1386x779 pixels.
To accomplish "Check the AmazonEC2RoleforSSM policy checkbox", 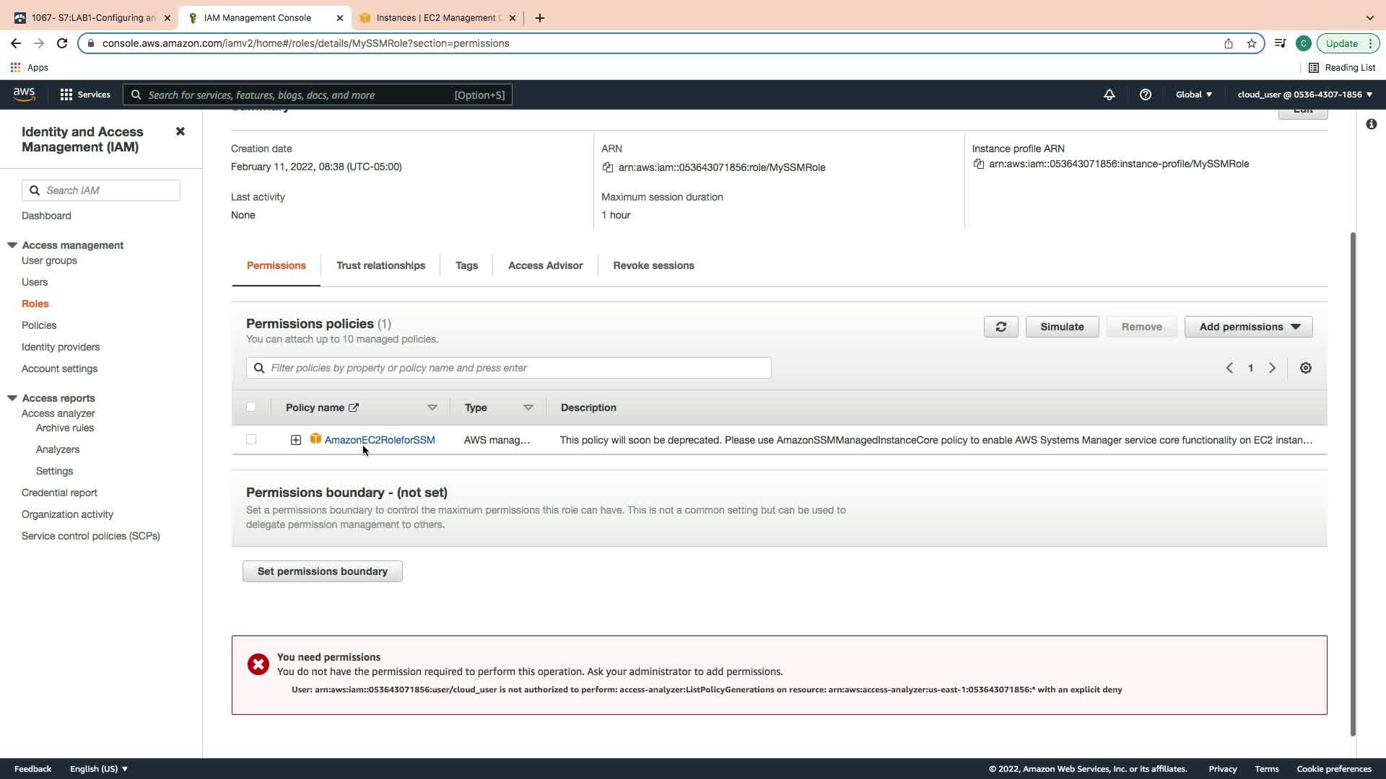I will pyautogui.click(x=251, y=439).
